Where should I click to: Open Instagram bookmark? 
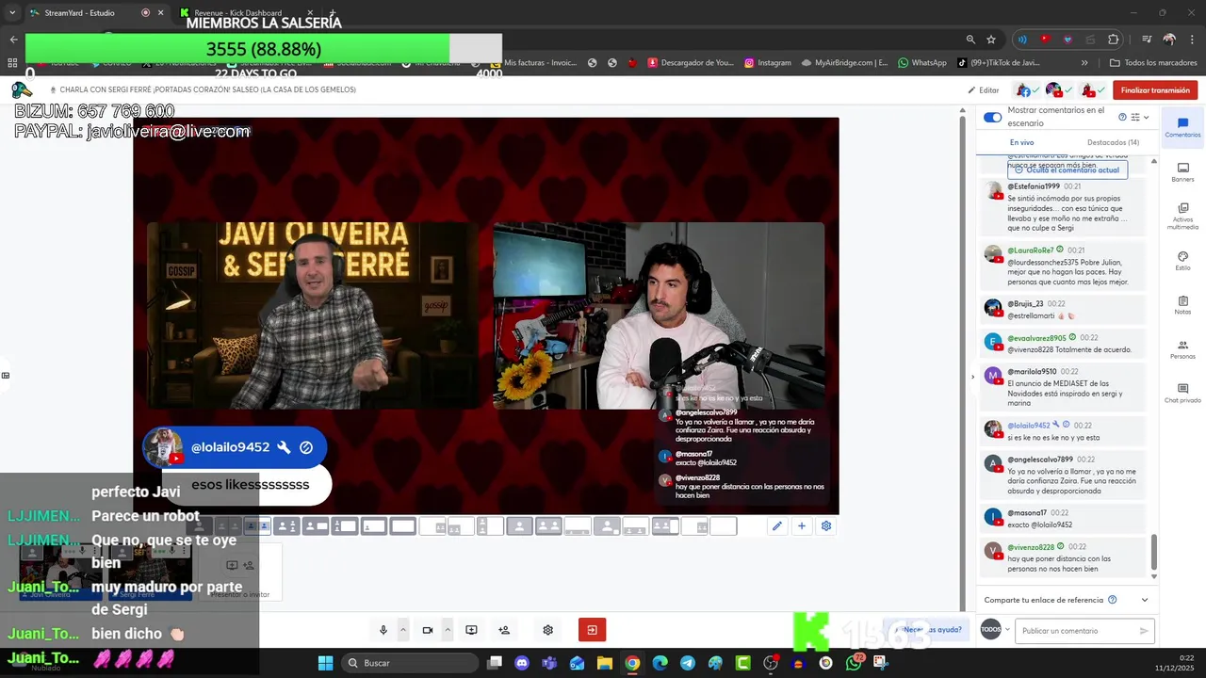click(767, 63)
